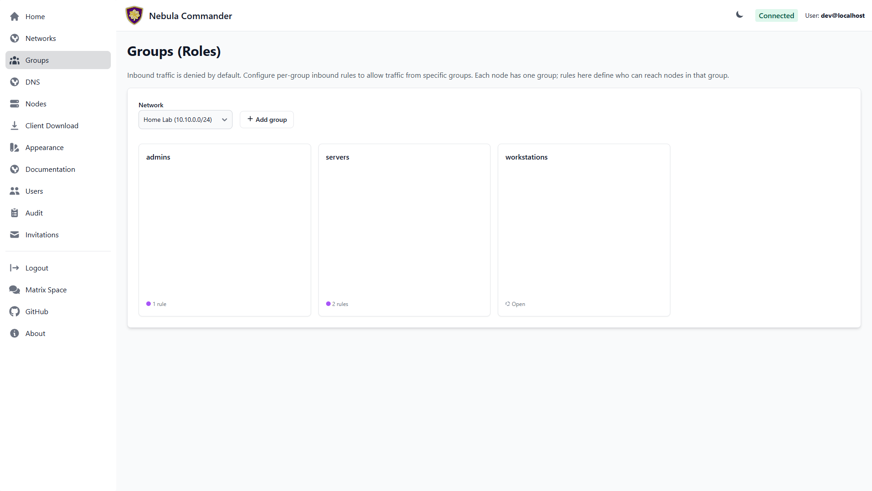
Task: Open the workstations group card
Action: [x=584, y=230]
